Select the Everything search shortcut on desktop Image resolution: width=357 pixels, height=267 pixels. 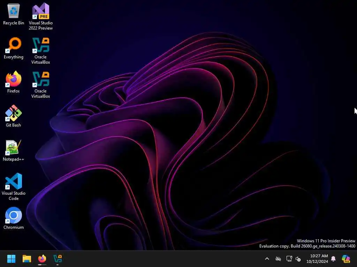[x=14, y=48]
